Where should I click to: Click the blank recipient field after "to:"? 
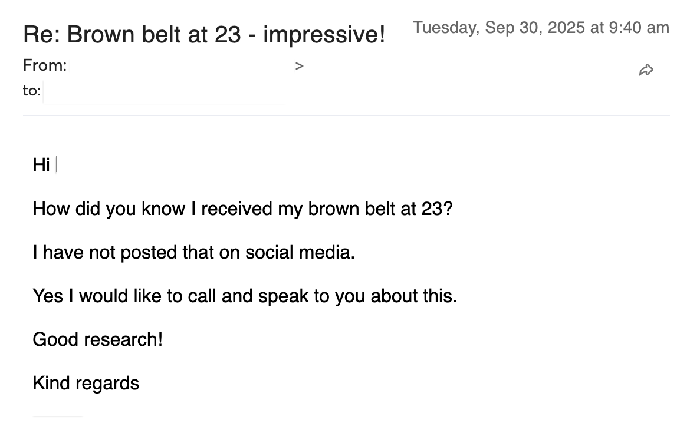coord(164,92)
